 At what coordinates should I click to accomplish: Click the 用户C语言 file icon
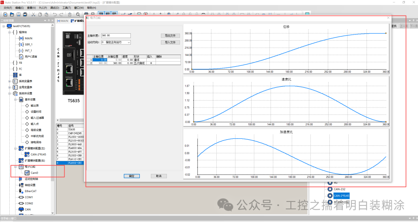[x=21, y=56]
